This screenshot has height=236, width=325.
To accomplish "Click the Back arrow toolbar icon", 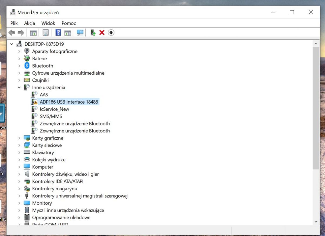I will (x=12, y=33).
